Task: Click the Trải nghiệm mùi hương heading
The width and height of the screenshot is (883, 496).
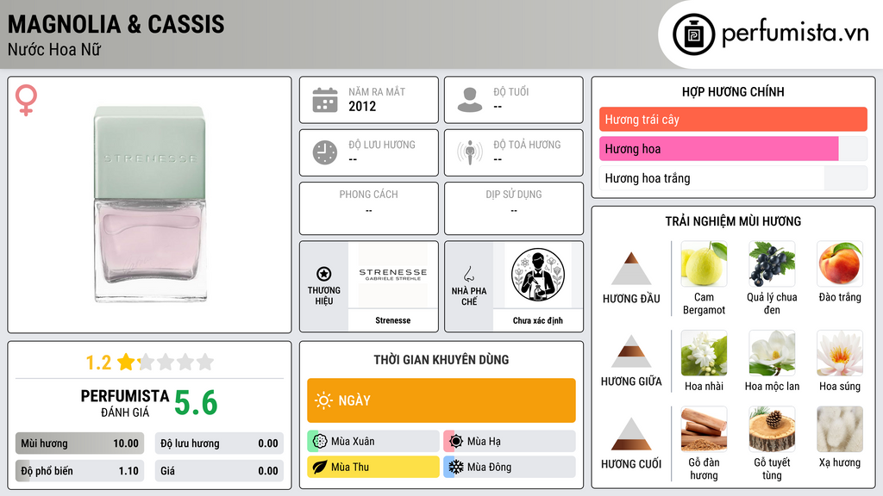Action: [733, 221]
